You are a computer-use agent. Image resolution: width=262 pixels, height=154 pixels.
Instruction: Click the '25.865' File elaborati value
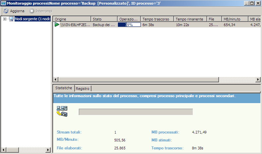click(120, 148)
